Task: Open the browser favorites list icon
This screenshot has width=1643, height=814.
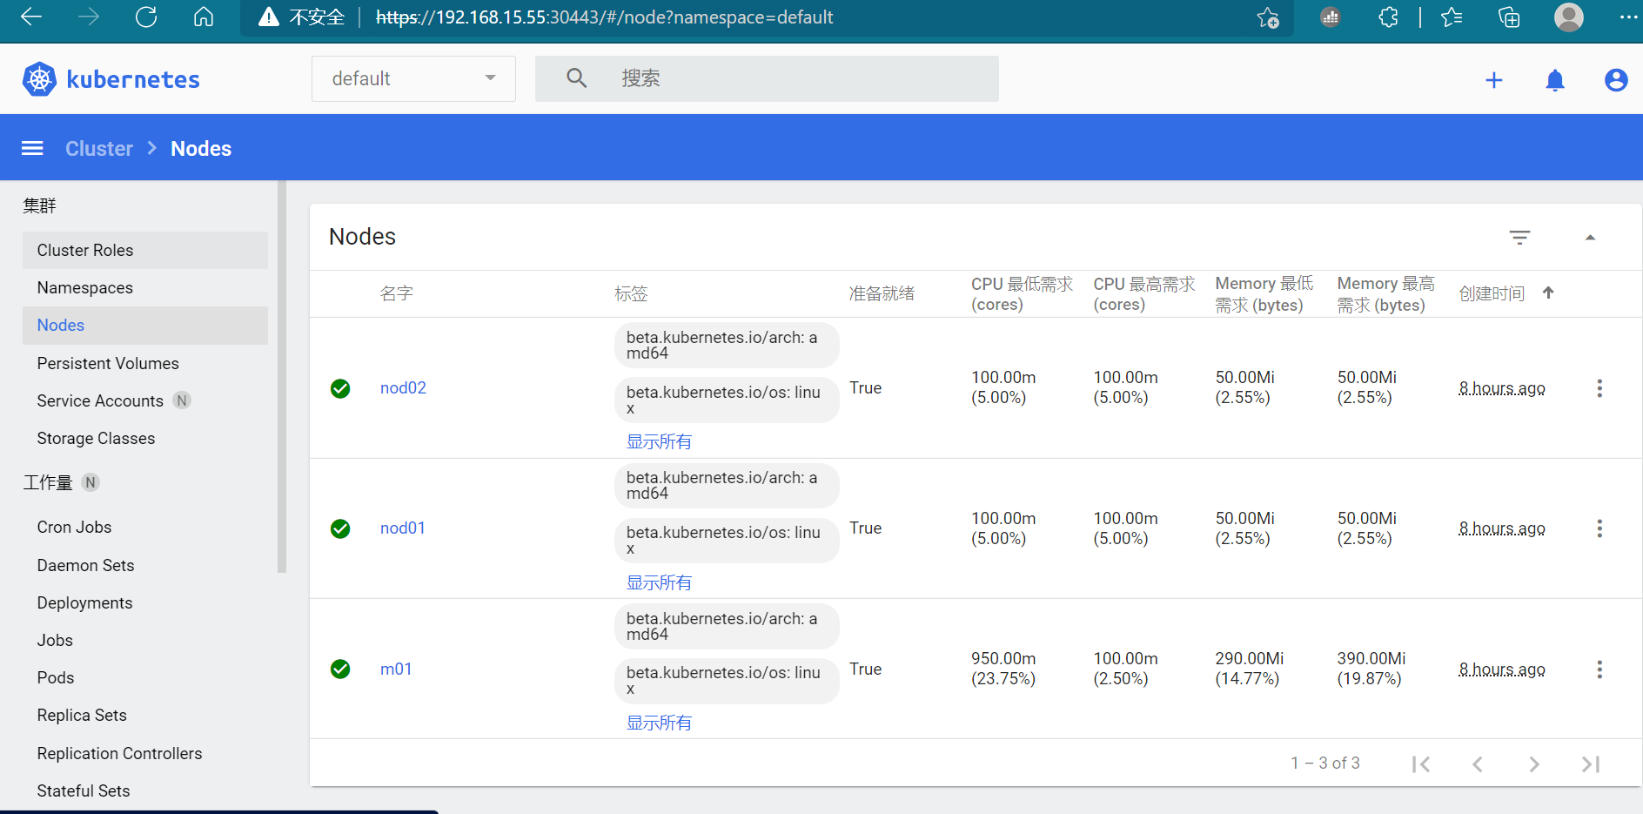Action: tap(1452, 17)
